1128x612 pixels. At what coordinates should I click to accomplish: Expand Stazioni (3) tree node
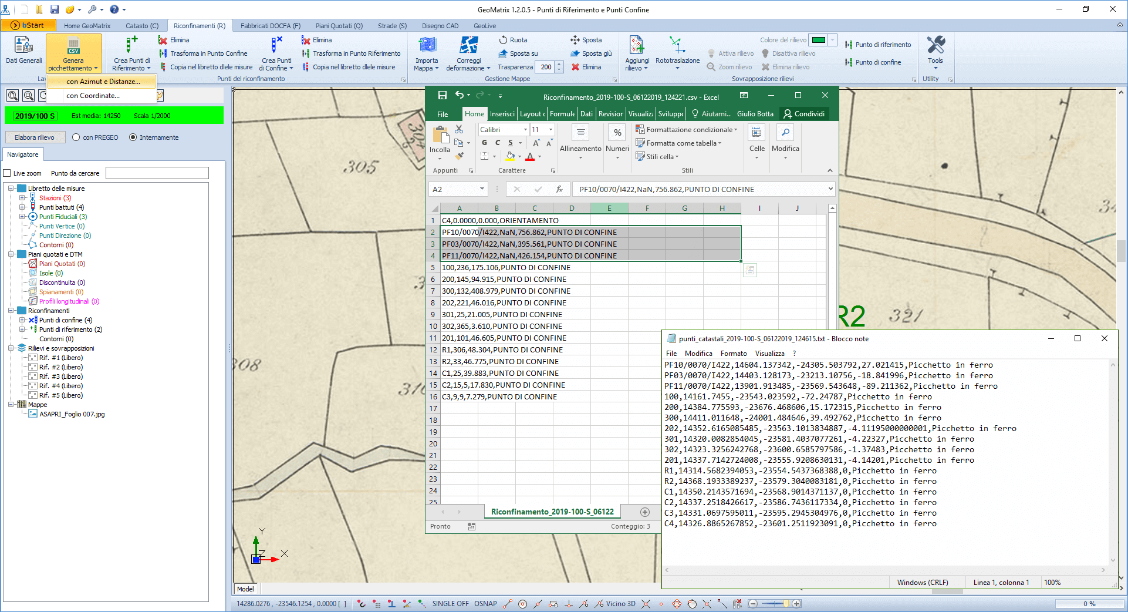click(22, 198)
